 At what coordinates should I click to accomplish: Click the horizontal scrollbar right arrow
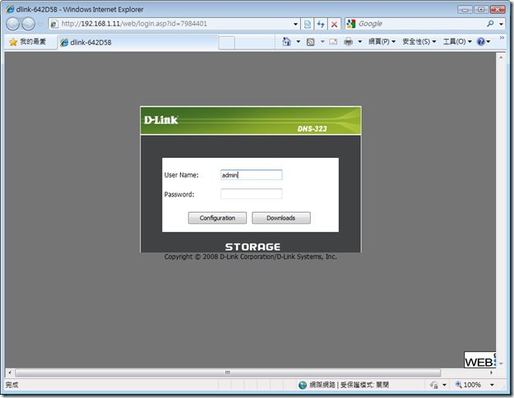click(491, 373)
